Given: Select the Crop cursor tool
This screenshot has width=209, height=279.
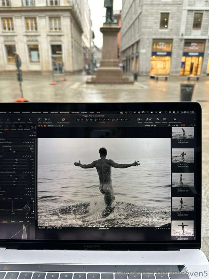Looking at the screenshot, I should [x=91, y=120].
